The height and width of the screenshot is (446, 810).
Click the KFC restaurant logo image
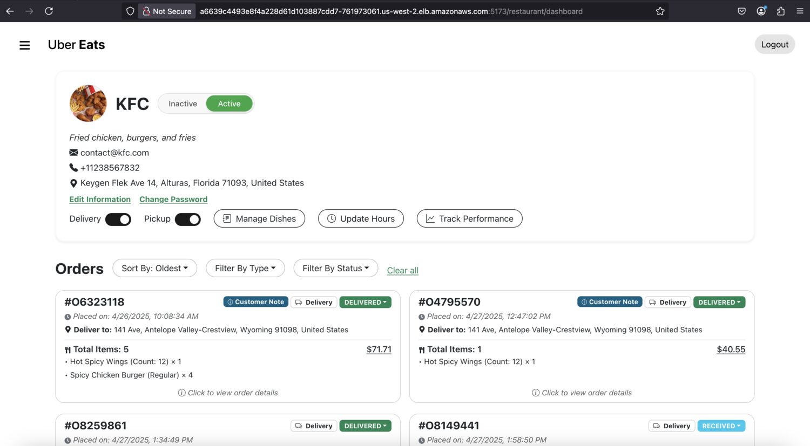pyautogui.click(x=88, y=103)
